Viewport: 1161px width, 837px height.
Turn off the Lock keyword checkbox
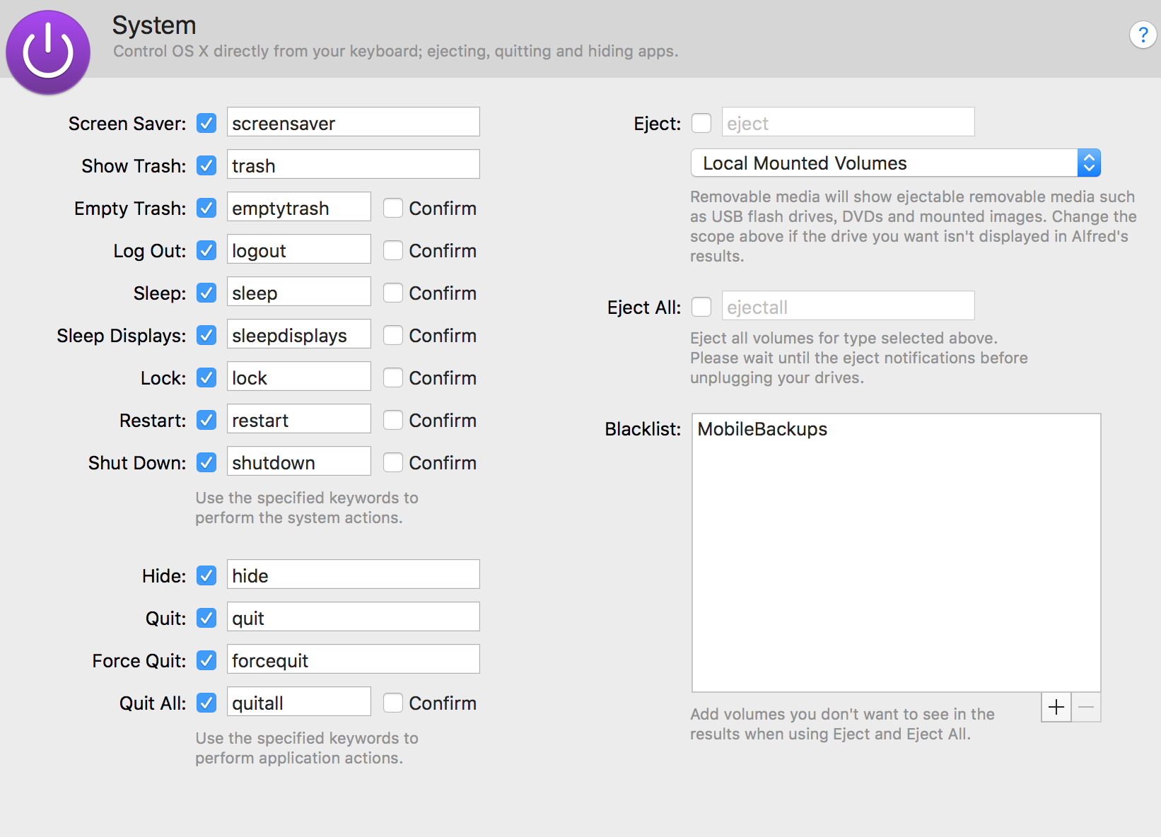coord(206,377)
